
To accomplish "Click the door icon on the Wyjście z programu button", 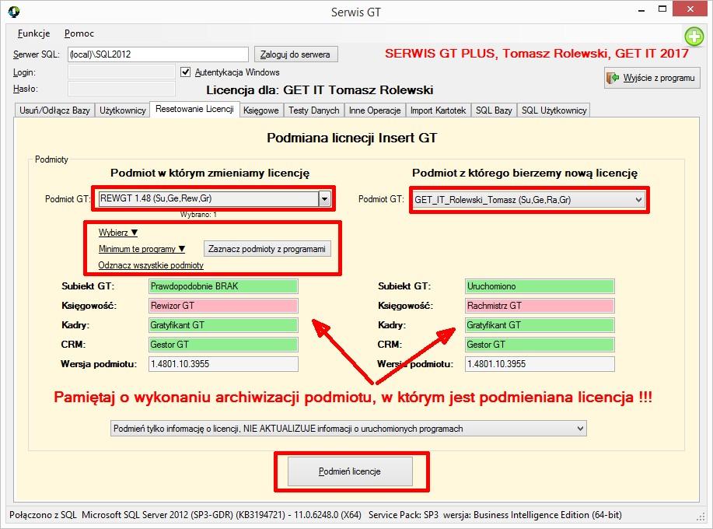I will 613,79.
